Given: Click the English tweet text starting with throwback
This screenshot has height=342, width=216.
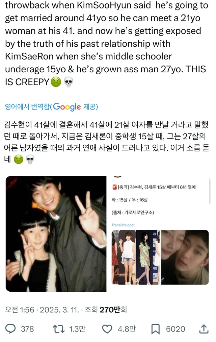Looking at the screenshot, I should click(x=106, y=44).
